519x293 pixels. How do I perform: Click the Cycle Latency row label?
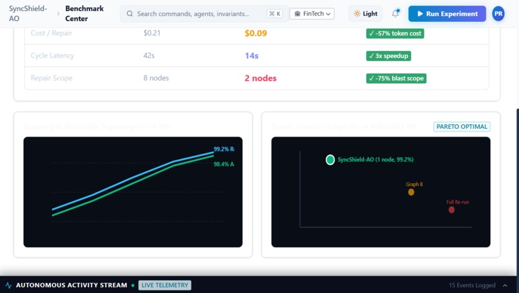(52, 55)
